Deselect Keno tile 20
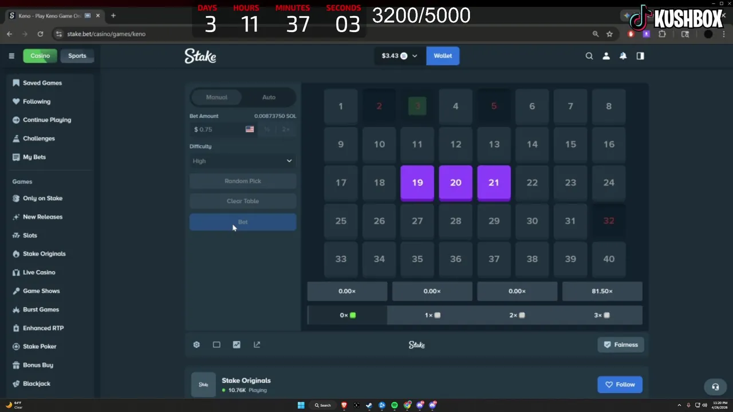The height and width of the screenshot is (412, 733). [x=456, y=183]
